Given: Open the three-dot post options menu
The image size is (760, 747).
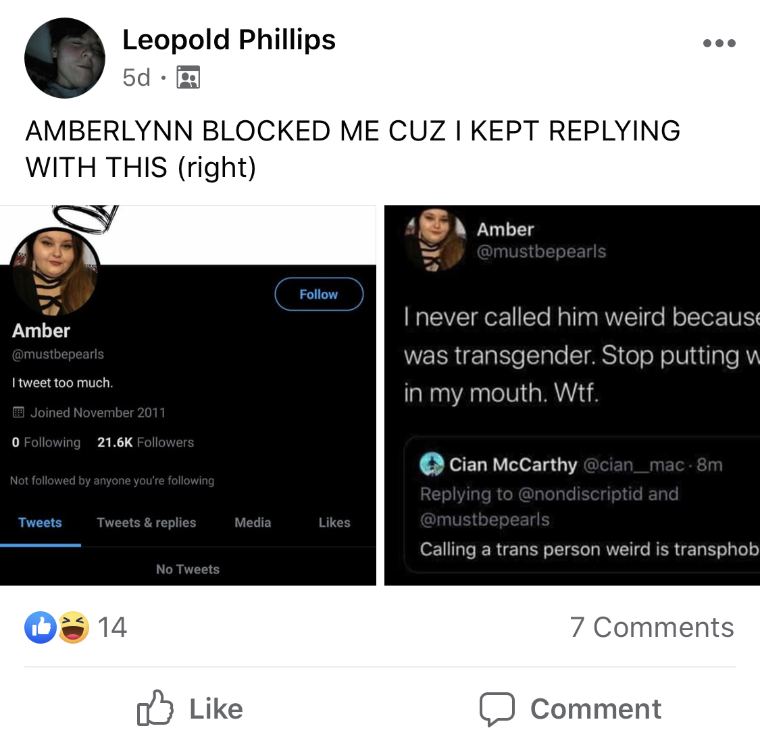Looking at the screenshot, I should tap(719, 43).
